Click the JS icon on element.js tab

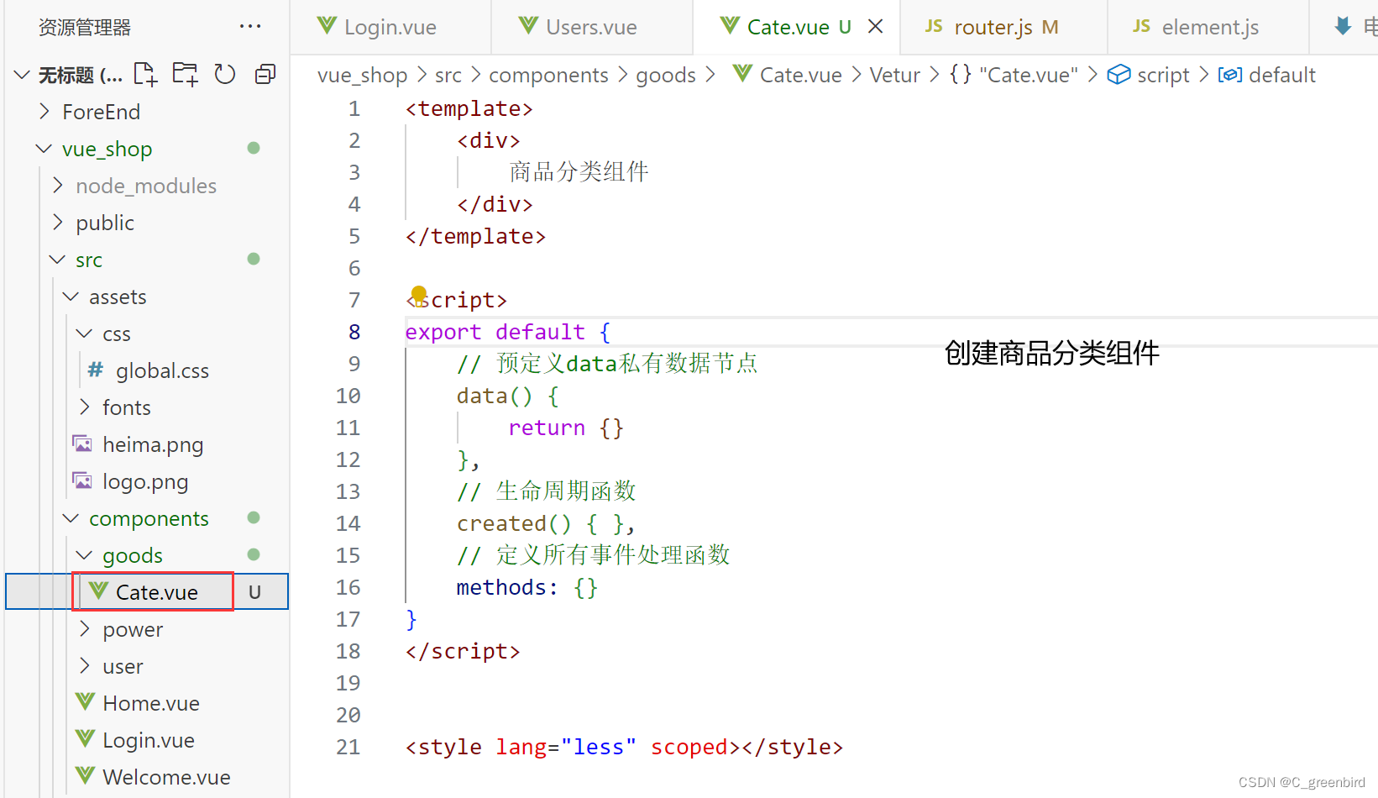point(1141,26)
